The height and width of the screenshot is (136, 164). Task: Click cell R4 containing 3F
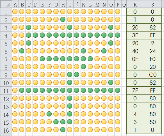pos(135,35)
